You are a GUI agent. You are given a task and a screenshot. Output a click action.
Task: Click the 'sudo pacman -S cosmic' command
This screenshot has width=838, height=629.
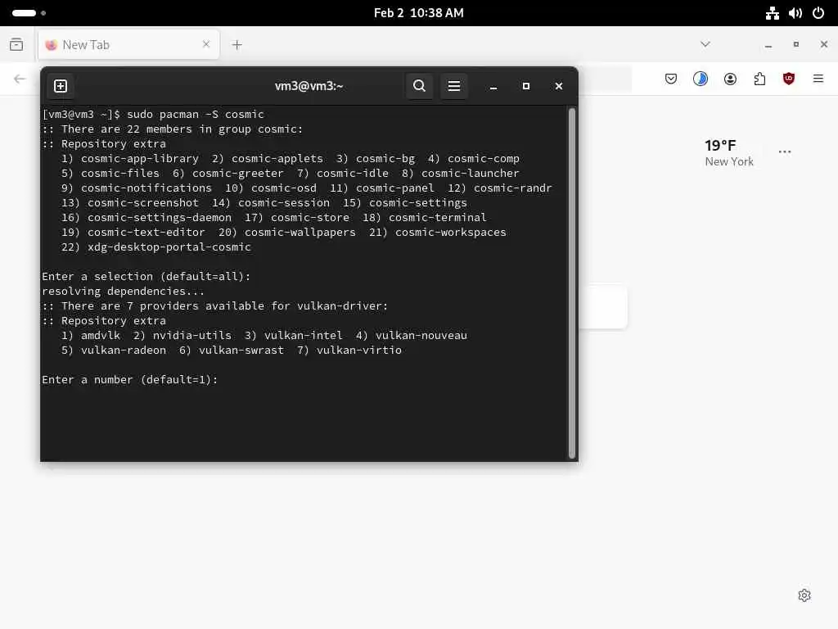pos(195,115)
